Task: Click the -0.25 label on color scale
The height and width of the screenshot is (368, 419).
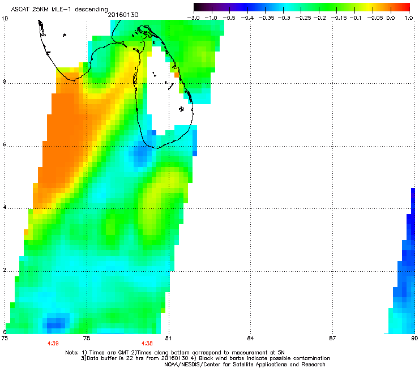Action: [x=303, y=18]
